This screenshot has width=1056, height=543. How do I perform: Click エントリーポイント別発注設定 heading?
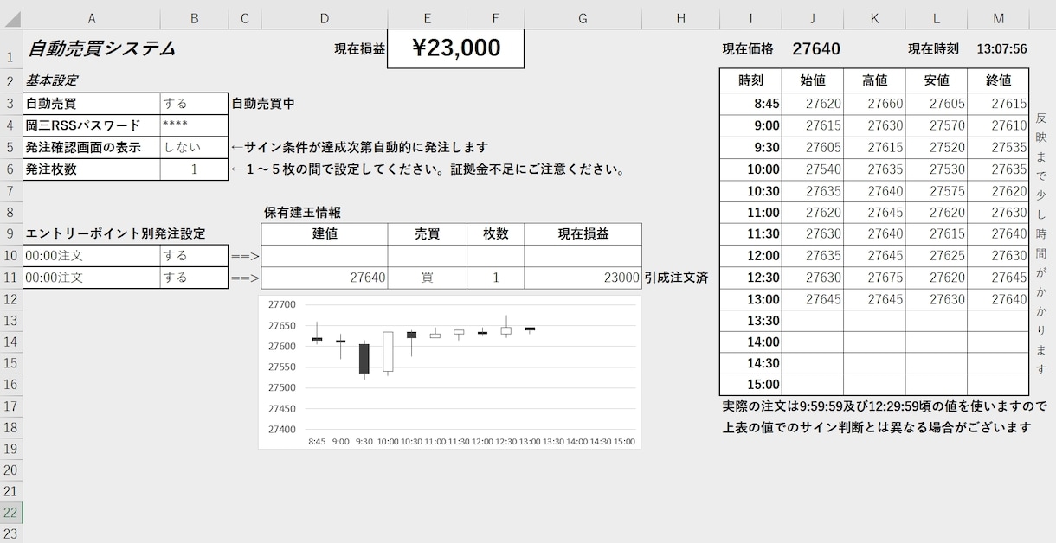(116, 233)
